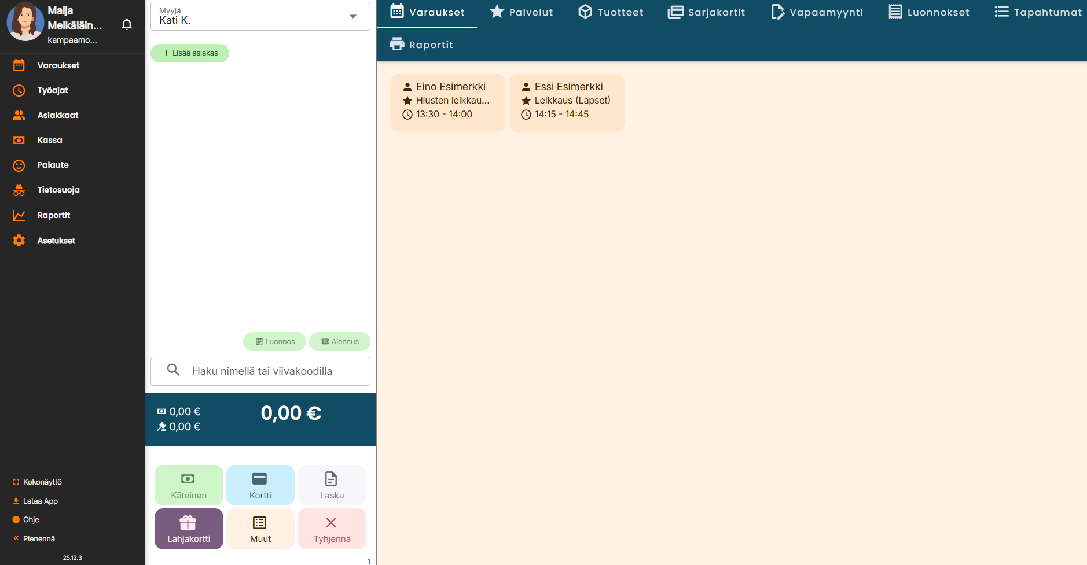Select the Tuotteet tab

point(611,12)
